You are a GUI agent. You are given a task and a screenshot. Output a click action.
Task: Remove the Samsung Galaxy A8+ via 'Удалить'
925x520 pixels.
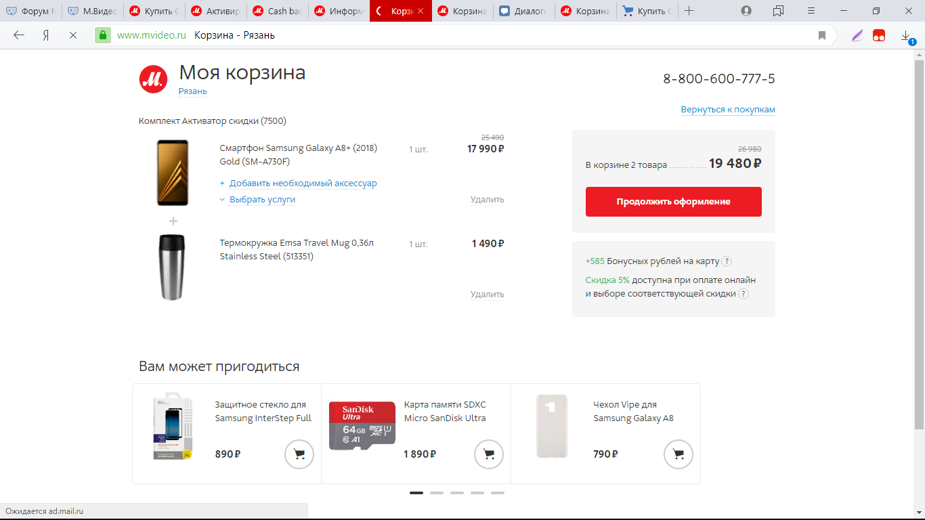tap(488, 200)
